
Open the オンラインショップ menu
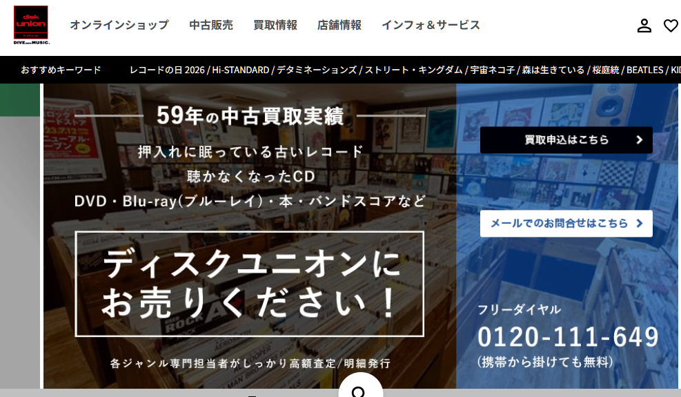pos(119,26)
